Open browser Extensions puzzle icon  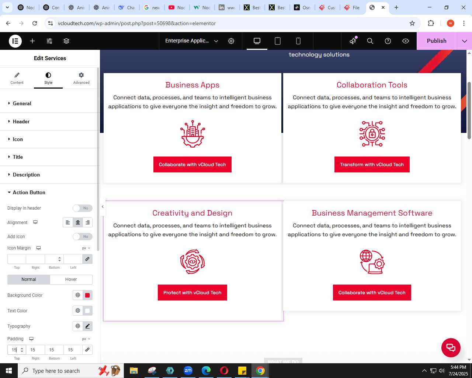click(x=431, y=23)
